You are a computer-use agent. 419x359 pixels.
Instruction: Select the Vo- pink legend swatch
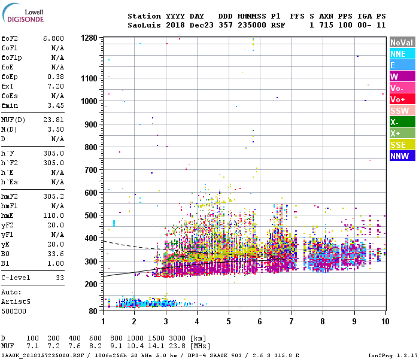[402, 88]
